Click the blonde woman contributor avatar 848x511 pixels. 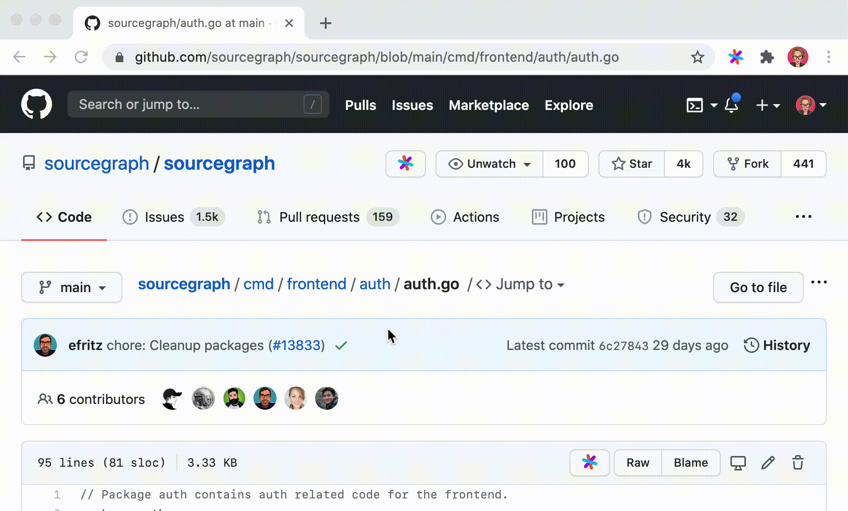(x=295, y=399)
